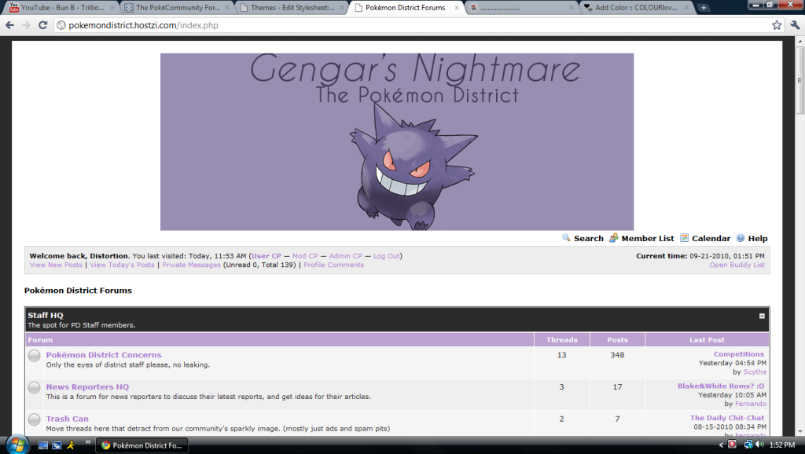The height and width of the screenshot is (454, 805).
Task: Click the Calendar icon in forum menu
Action: [x=684, y=238]
